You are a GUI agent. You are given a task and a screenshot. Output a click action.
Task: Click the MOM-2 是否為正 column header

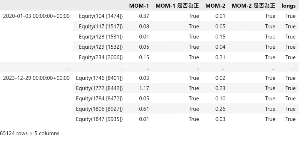(x=253, y=6)
